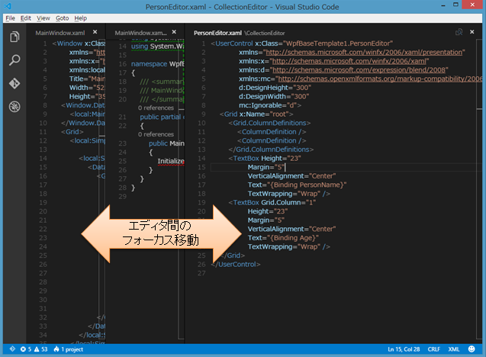Viewport: 486px width, 357px height.
Task: Click the flame '1 project' status item
Action: tap(69, 349)
